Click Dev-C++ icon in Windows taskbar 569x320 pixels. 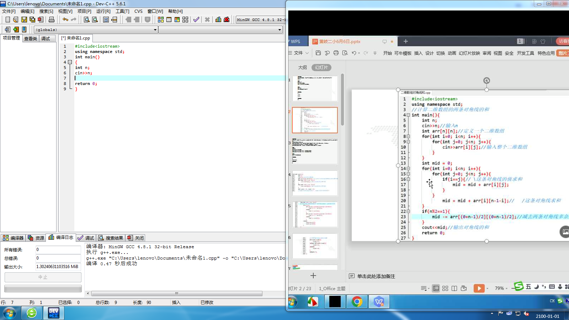pos(53,313)
